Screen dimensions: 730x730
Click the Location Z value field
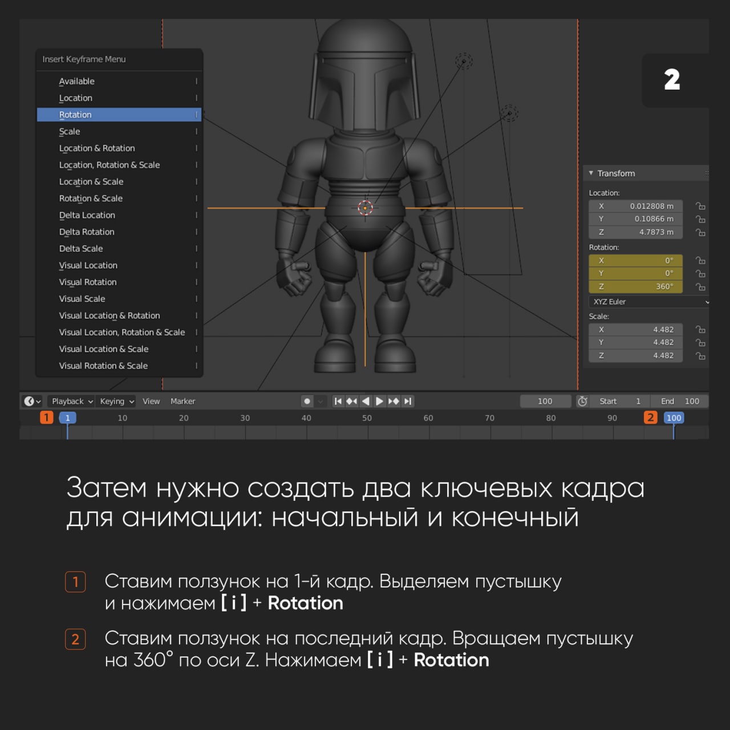(635, 232)
